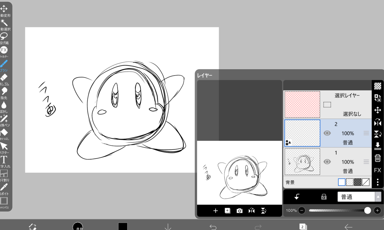Delete the layer with trash icon
This screenshot has height=230, width=384.
(378, 158)
